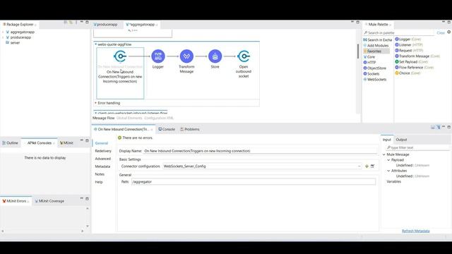Open the APIkit Consoles tab
The image size is (452, 254).
point(40,143)
